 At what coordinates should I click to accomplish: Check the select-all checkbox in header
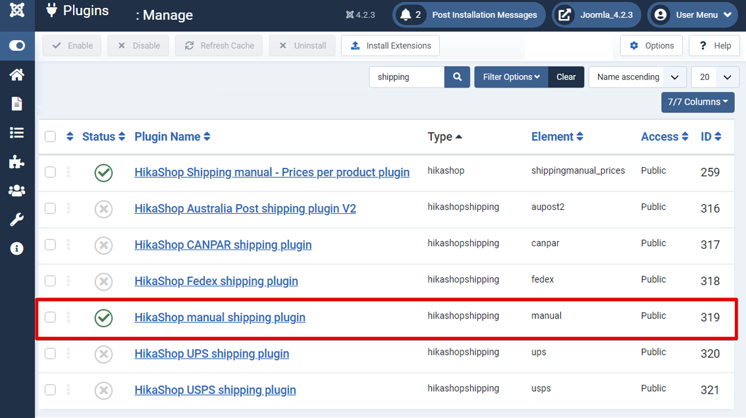(x=51, y=137)
